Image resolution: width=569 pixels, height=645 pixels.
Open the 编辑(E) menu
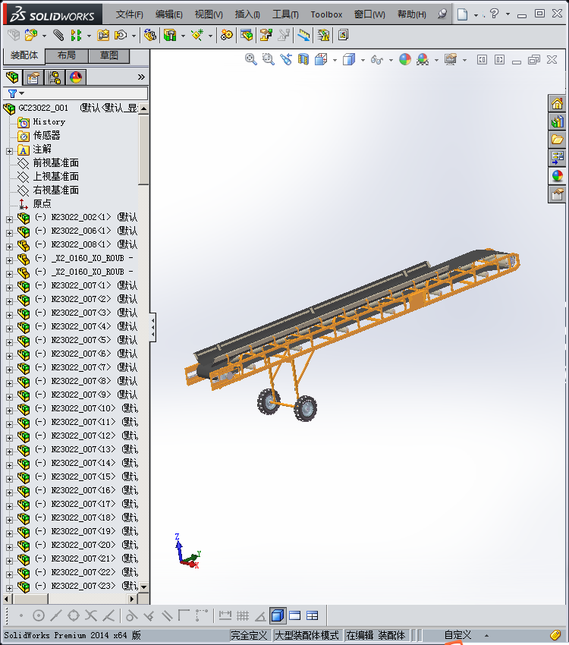pyautogui.click(x=168, y=14)
